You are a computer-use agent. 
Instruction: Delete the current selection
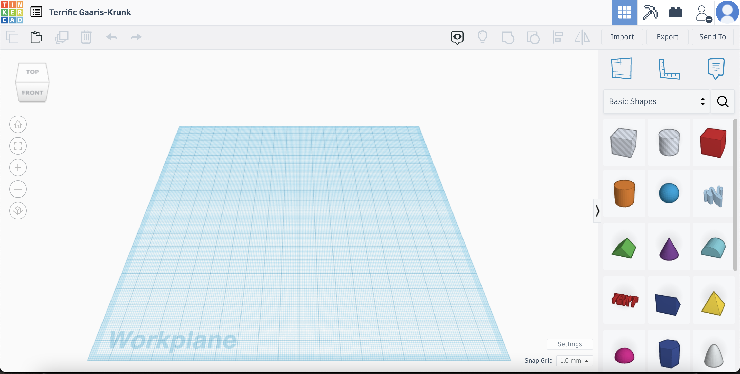pyautogui.click(x=86, y=37)
